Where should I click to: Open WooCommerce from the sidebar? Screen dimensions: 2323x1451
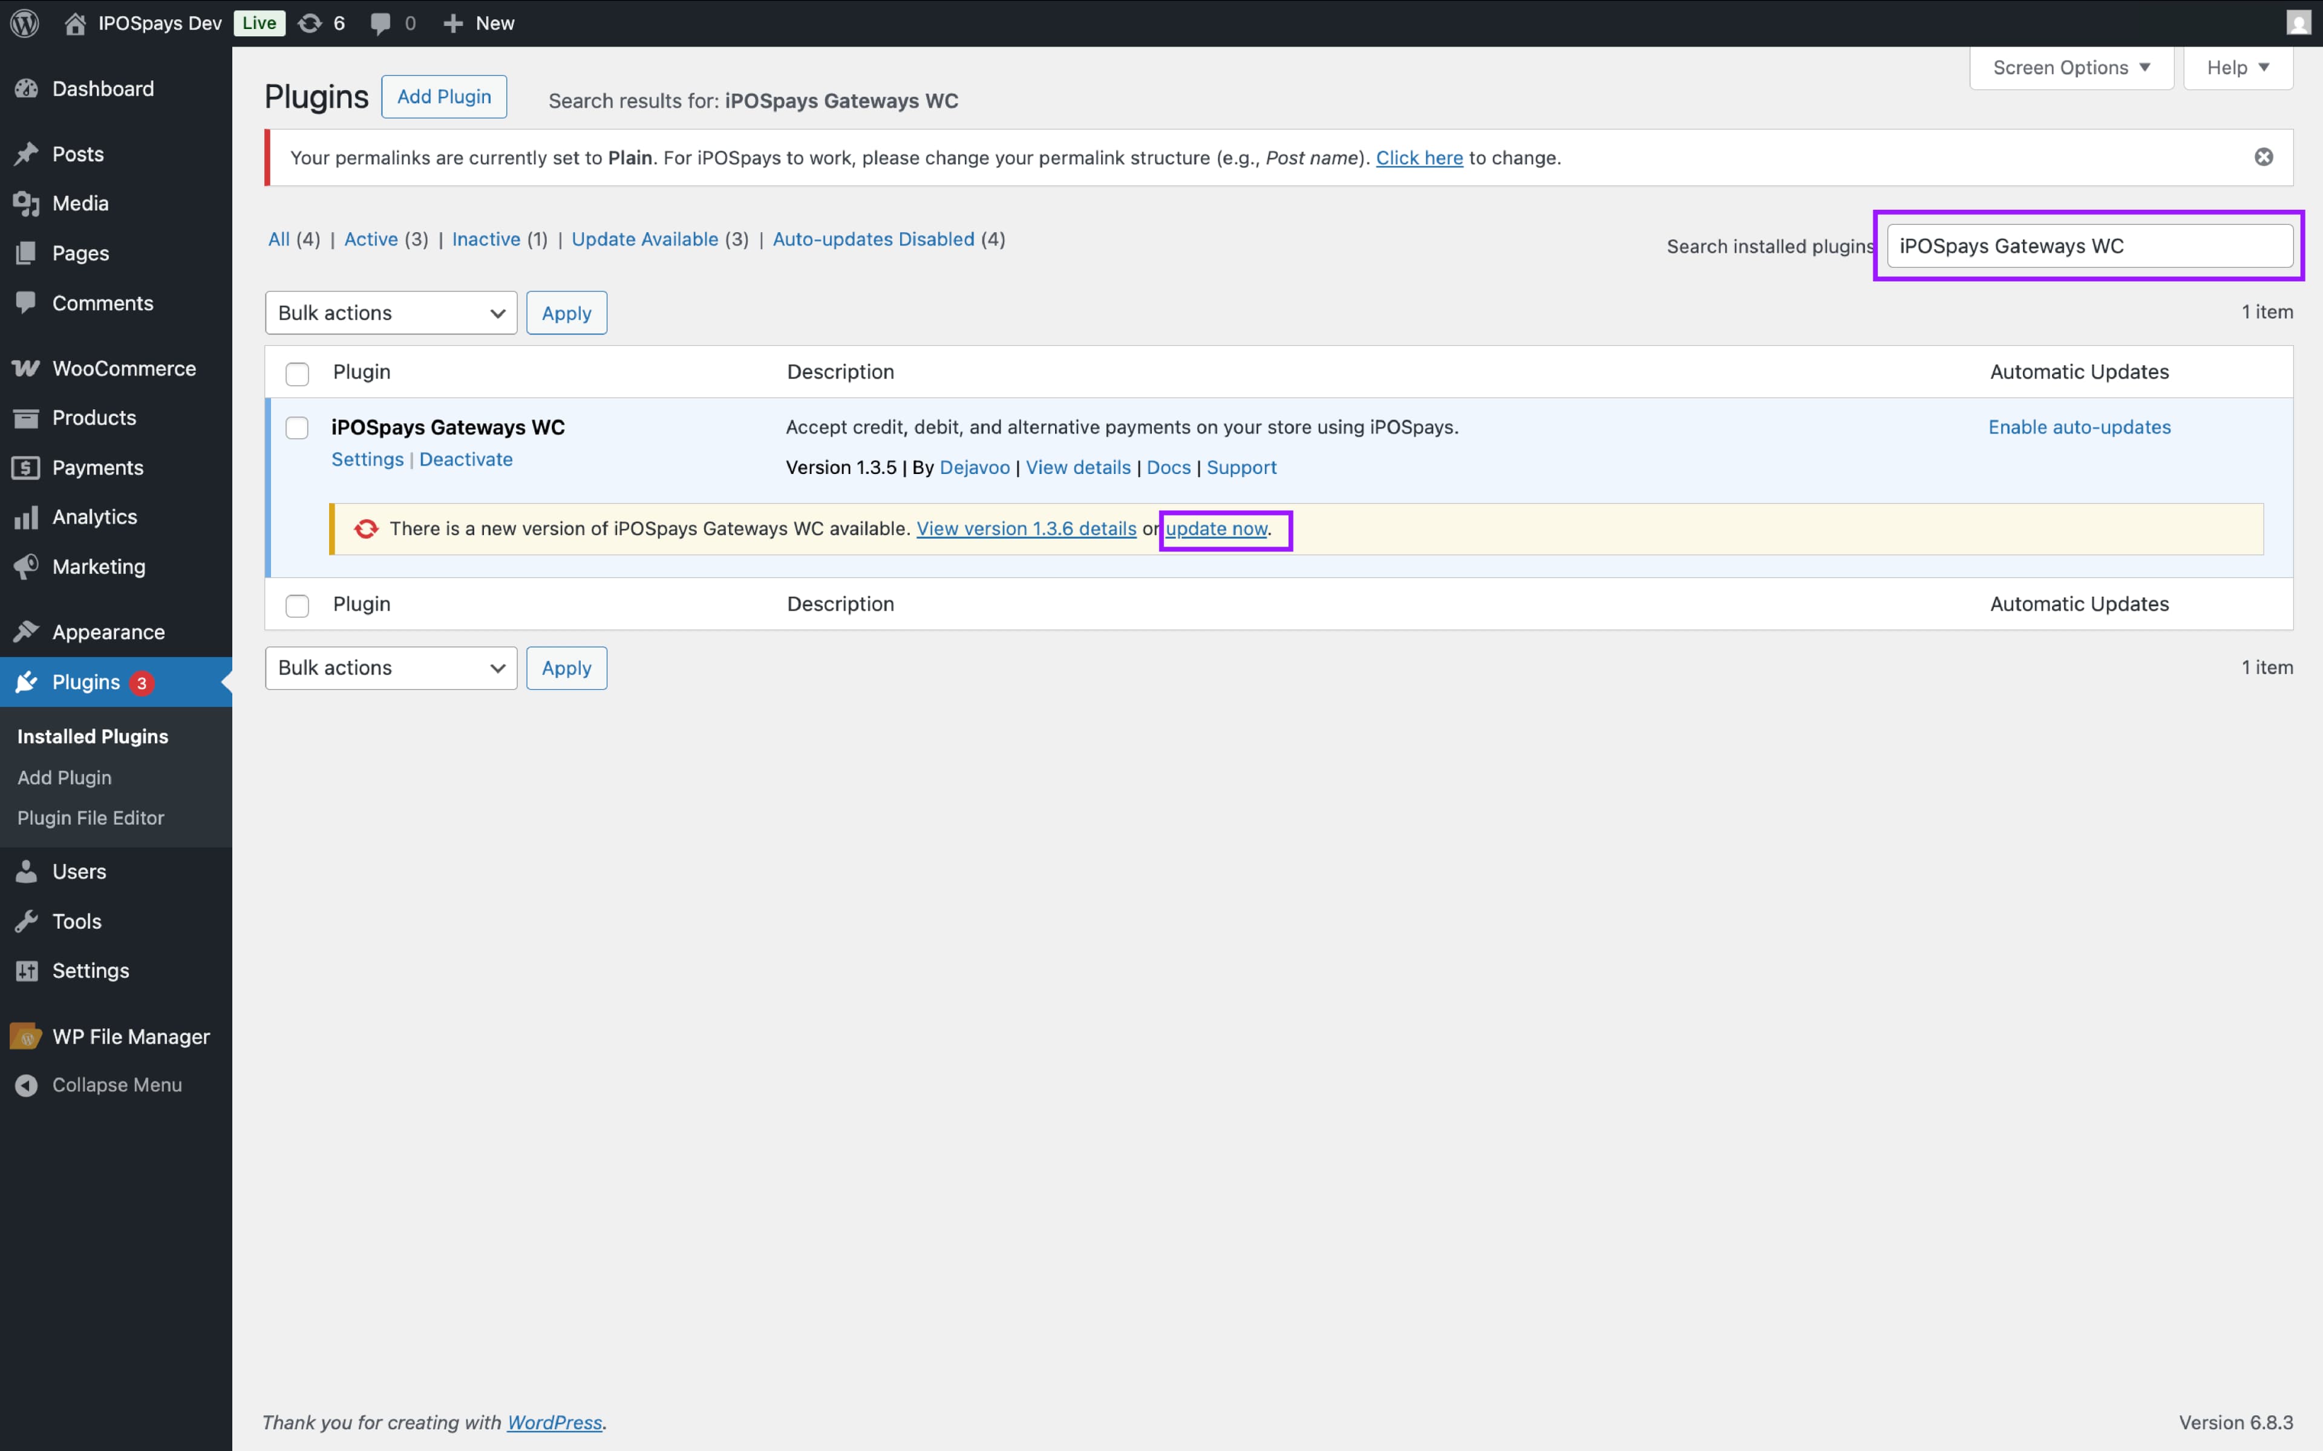pos(123,369)
